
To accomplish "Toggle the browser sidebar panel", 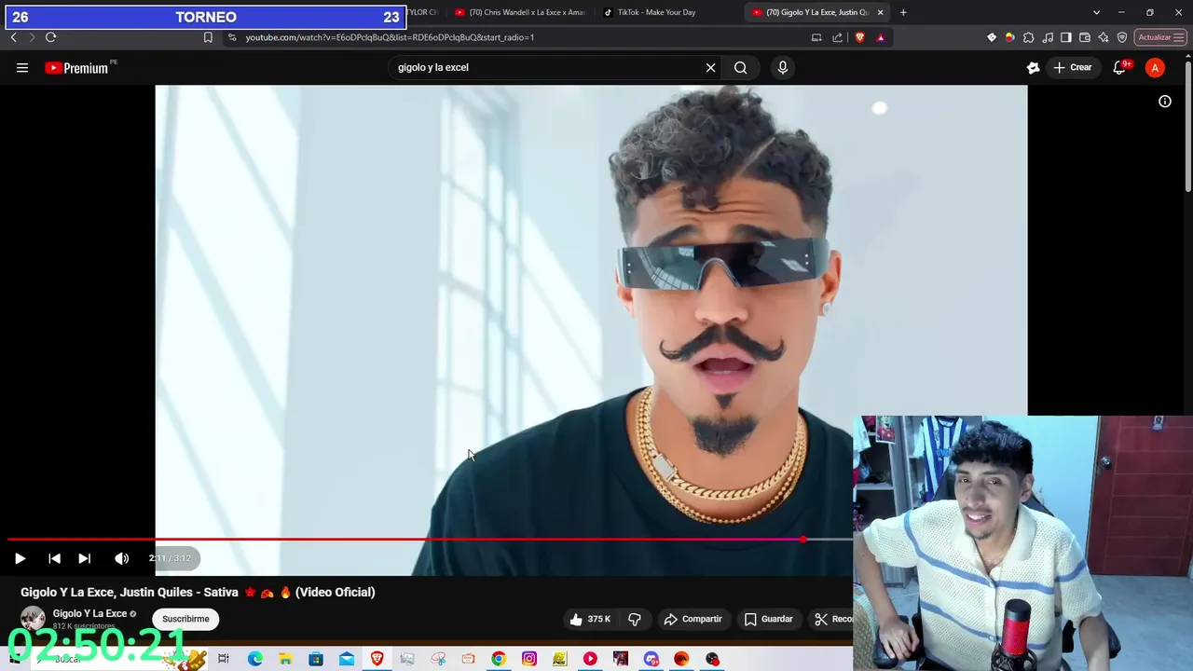I will 1066,37.
